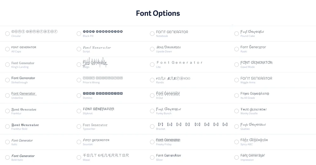Pick the Pound Cake font radio
The image size is (316, 165).
click(x=237, y=34)
